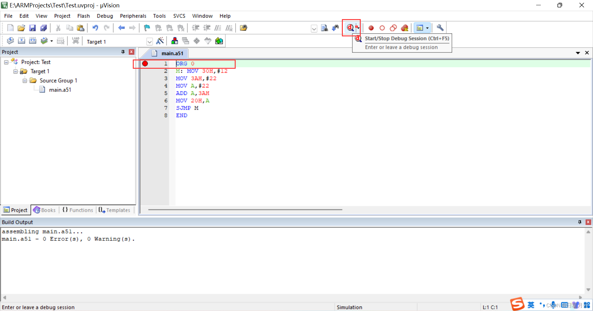This screenshot has height=311, width=593.
Task: Open window layout dropdown arrow
Action: [x=427, y=28]
